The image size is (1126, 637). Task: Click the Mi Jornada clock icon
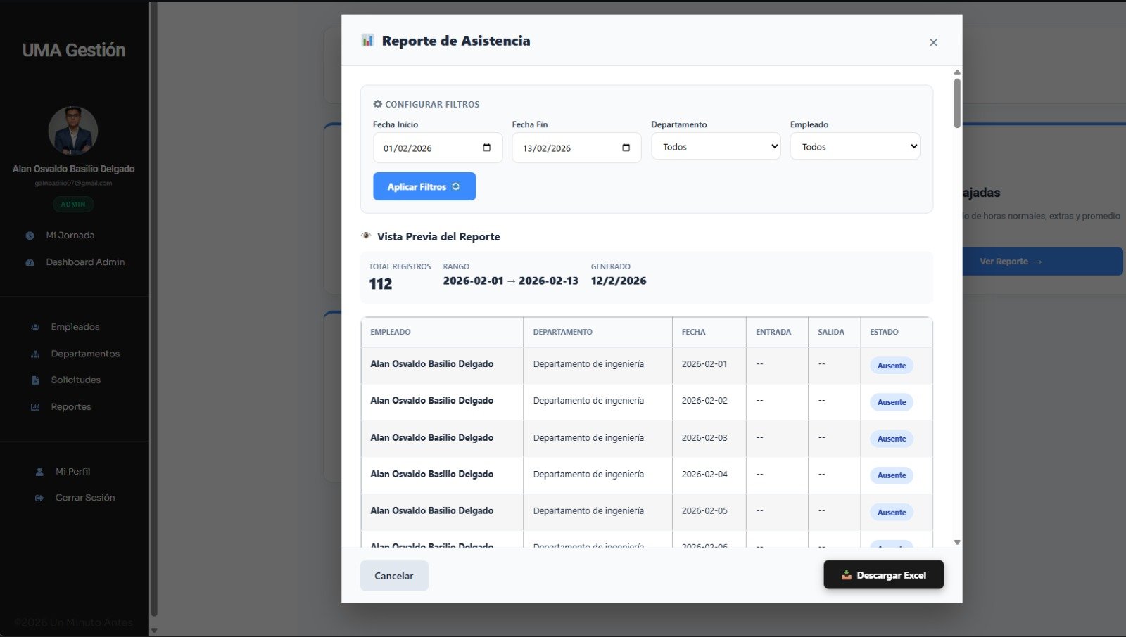(30, 236)
